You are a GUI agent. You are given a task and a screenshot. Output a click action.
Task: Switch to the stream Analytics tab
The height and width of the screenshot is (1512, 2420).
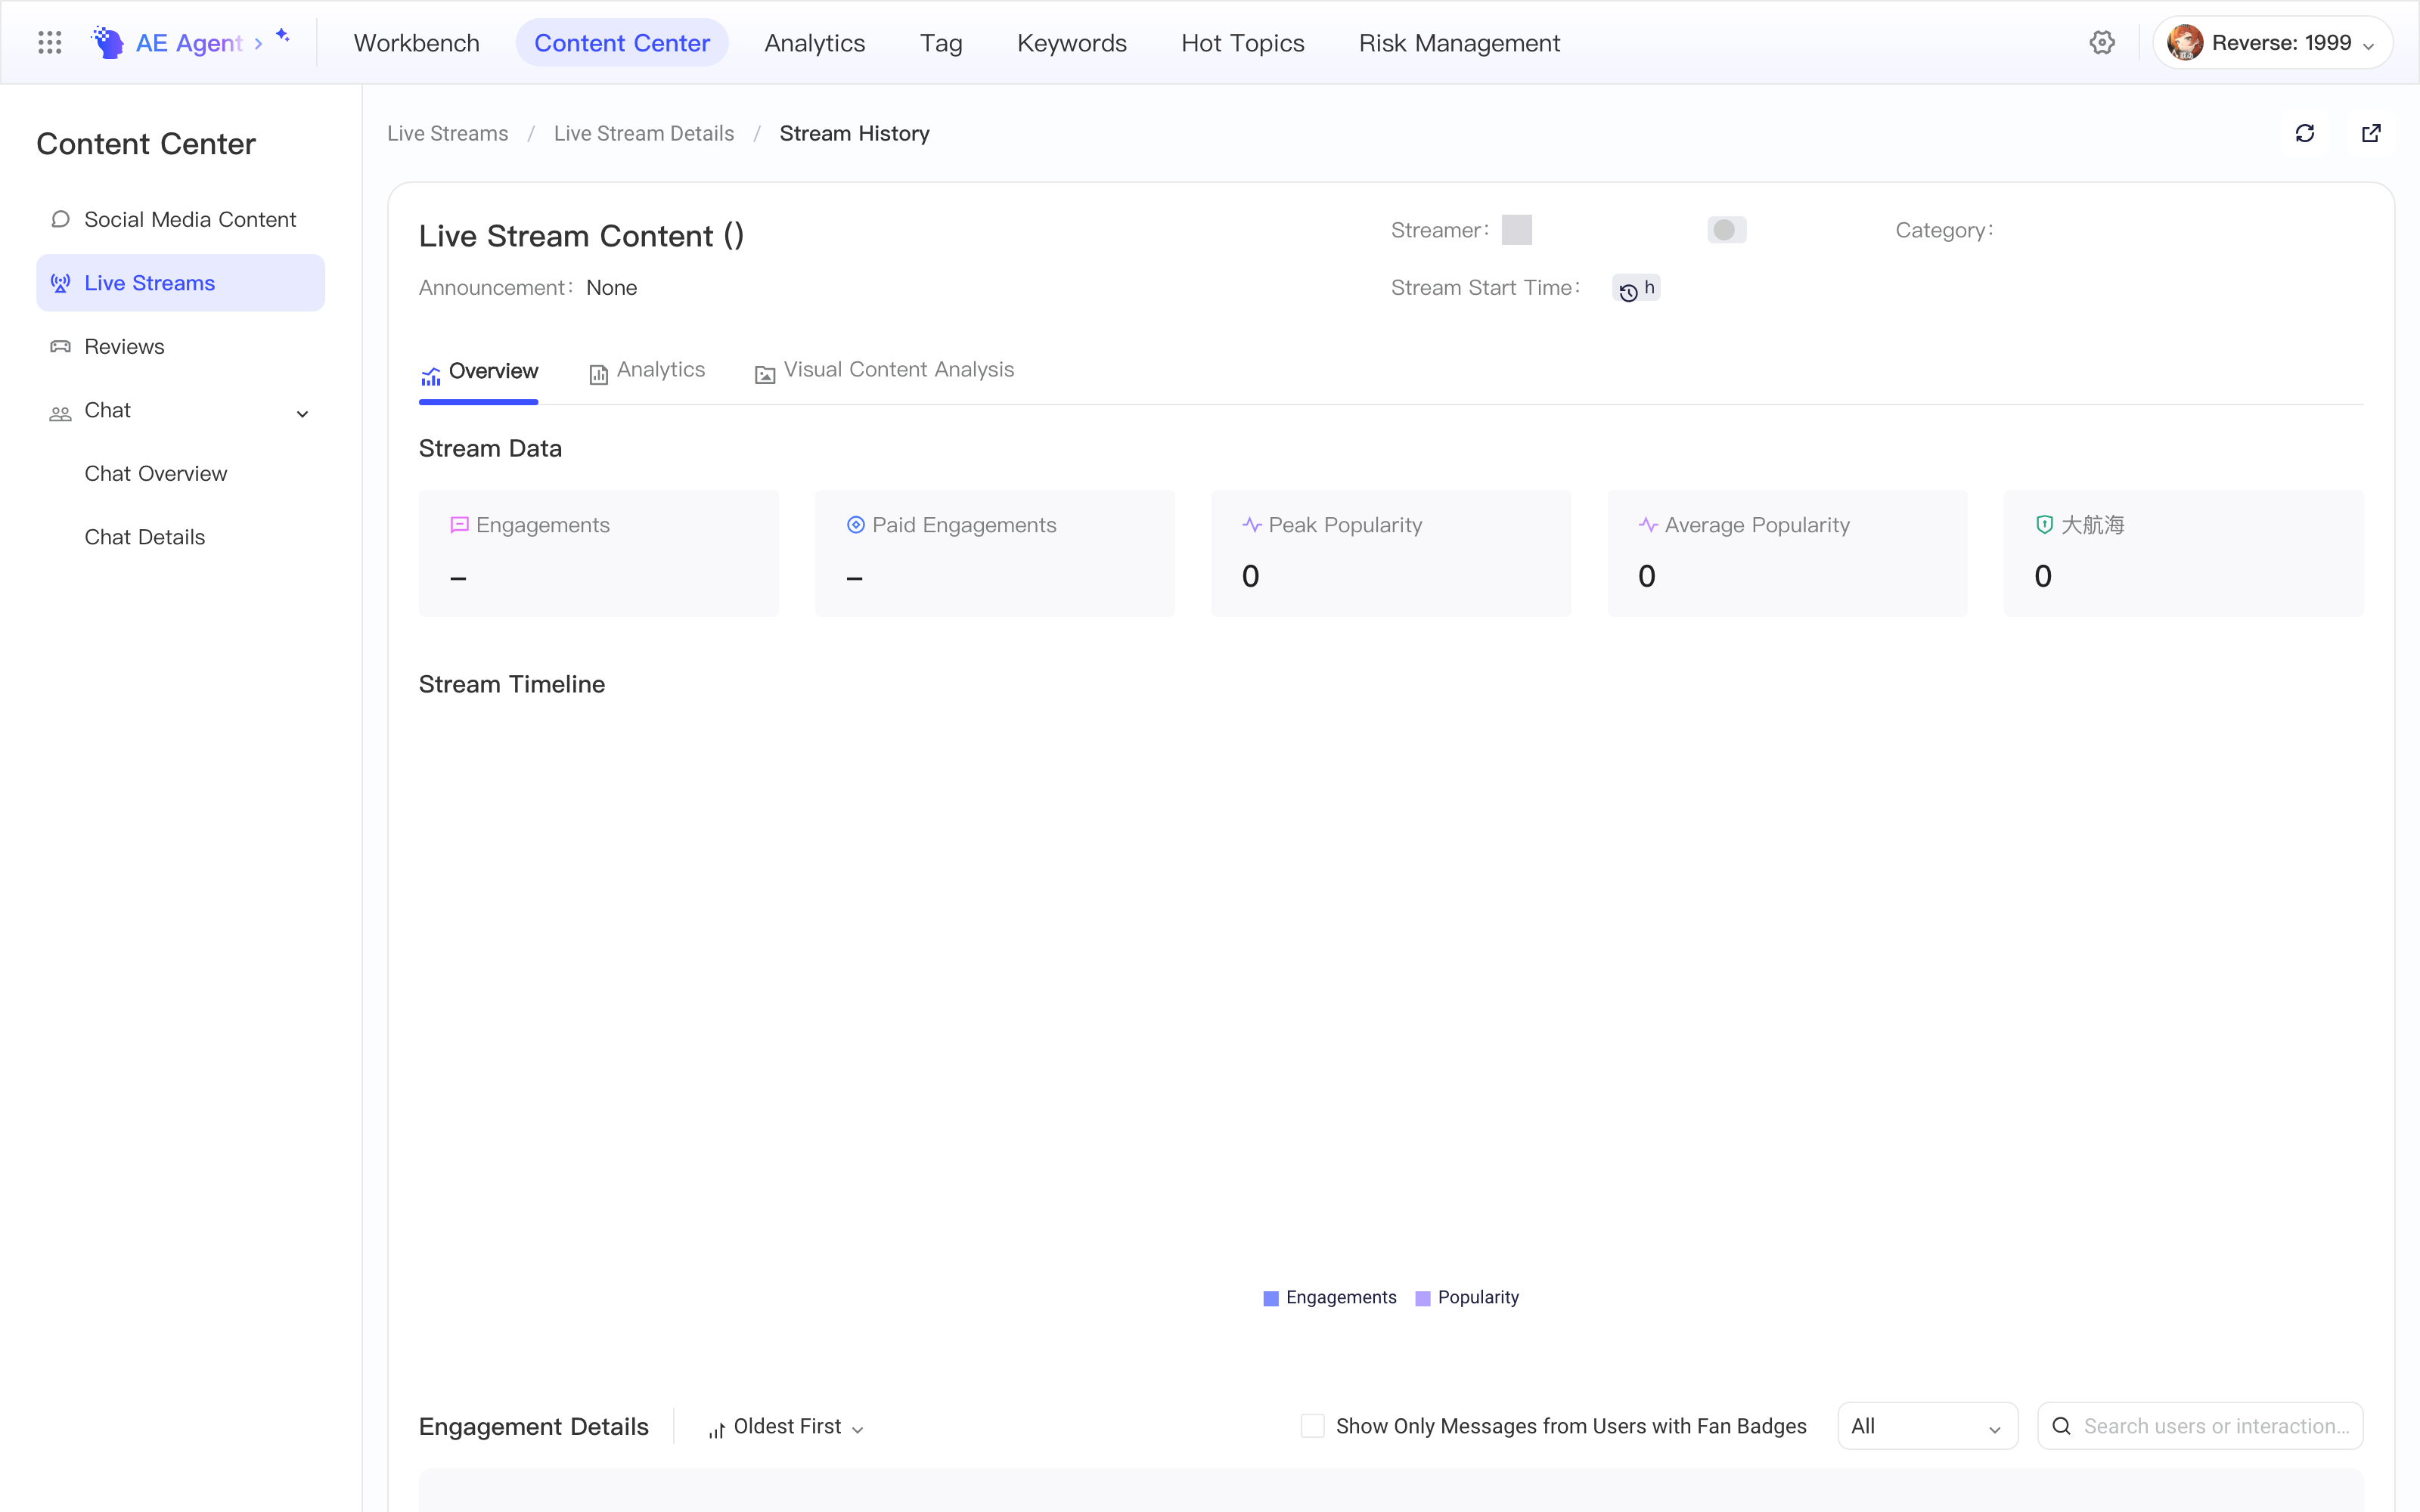pyautogui.click(x=647, y=371)
